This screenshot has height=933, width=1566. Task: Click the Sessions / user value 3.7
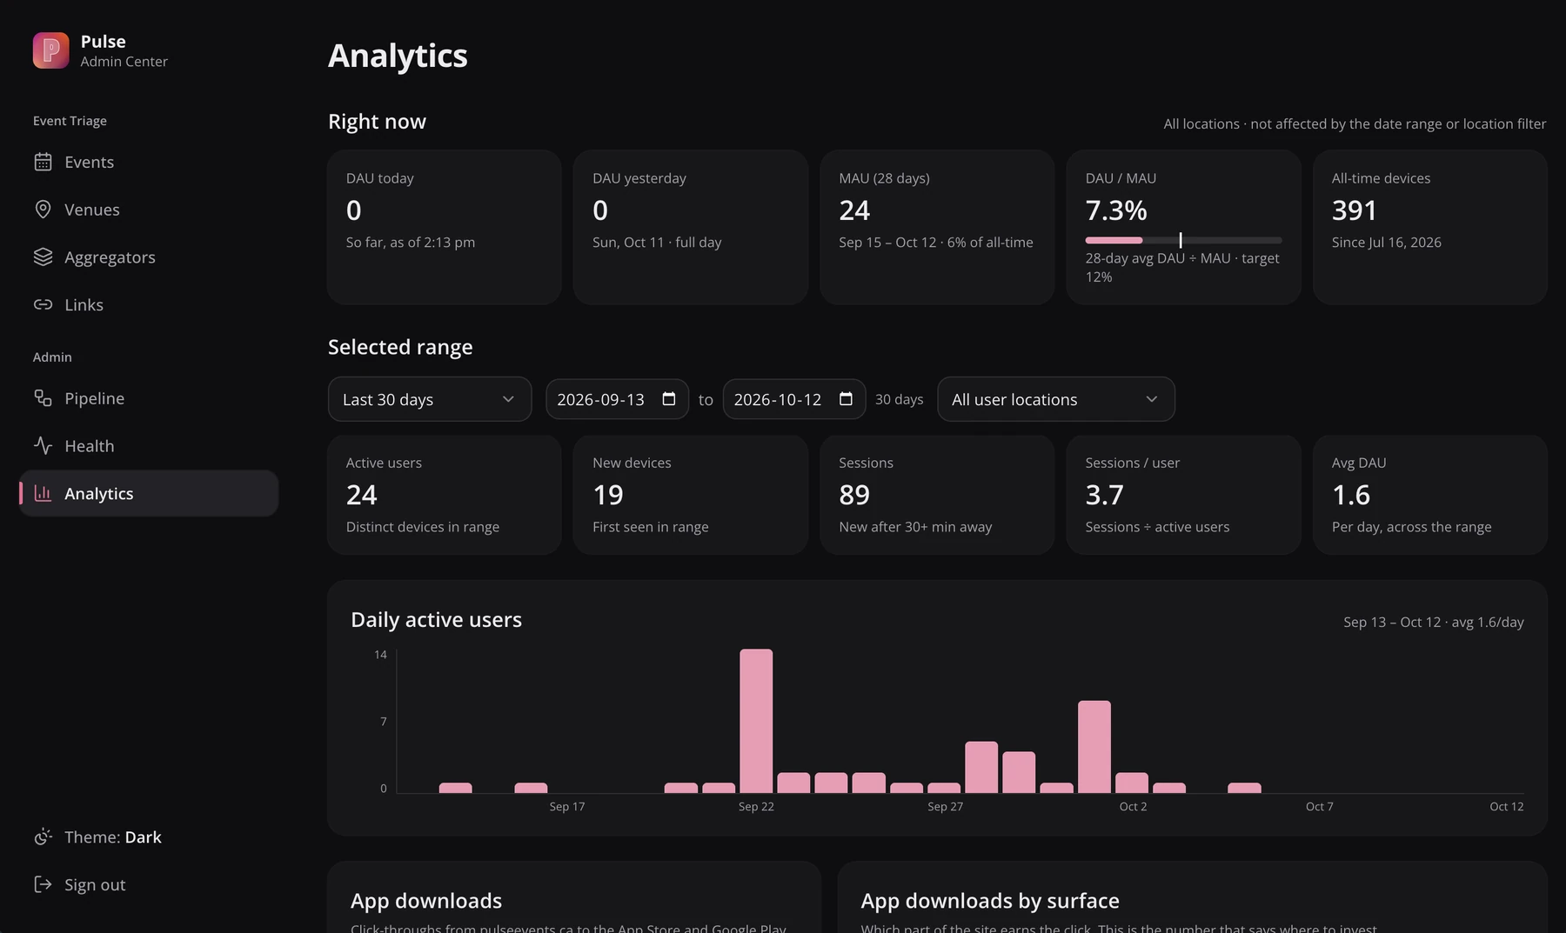(x=1104, y=495)
